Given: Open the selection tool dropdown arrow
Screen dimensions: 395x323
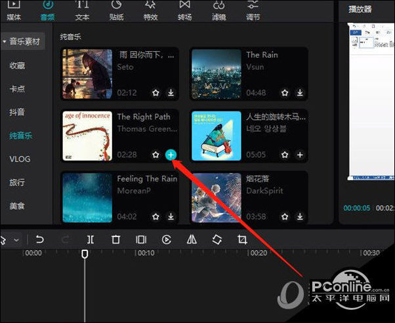Looking at the screenshot, I should pos(16,240).
